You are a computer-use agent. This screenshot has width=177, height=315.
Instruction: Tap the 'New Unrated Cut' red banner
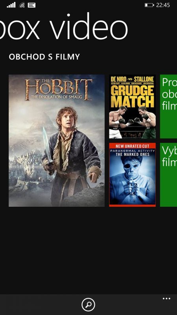click(x=133, y=146)
